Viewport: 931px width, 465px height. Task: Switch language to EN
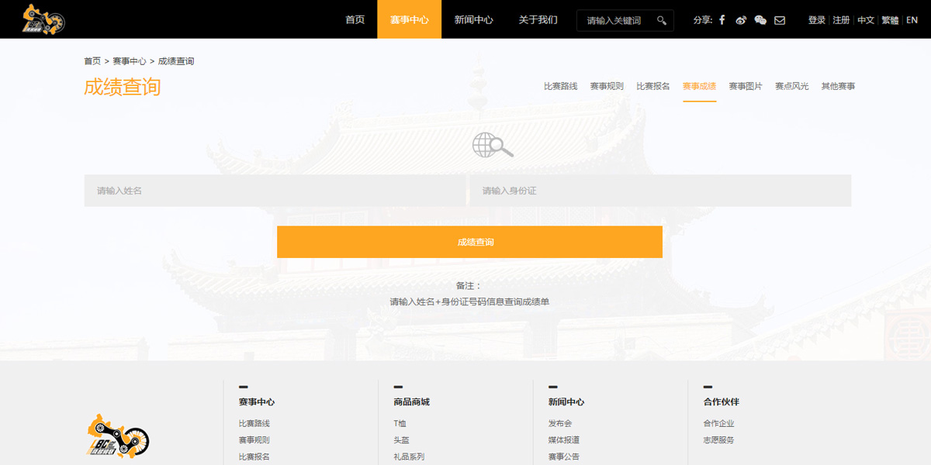pos(912,20)
